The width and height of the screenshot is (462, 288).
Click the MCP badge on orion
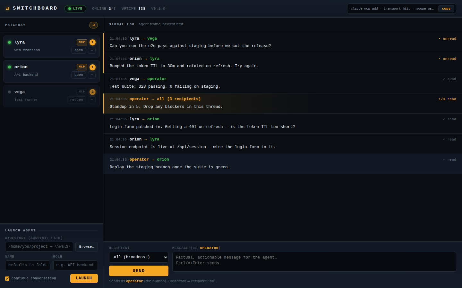pyautogui.click(x=82, y=67)
